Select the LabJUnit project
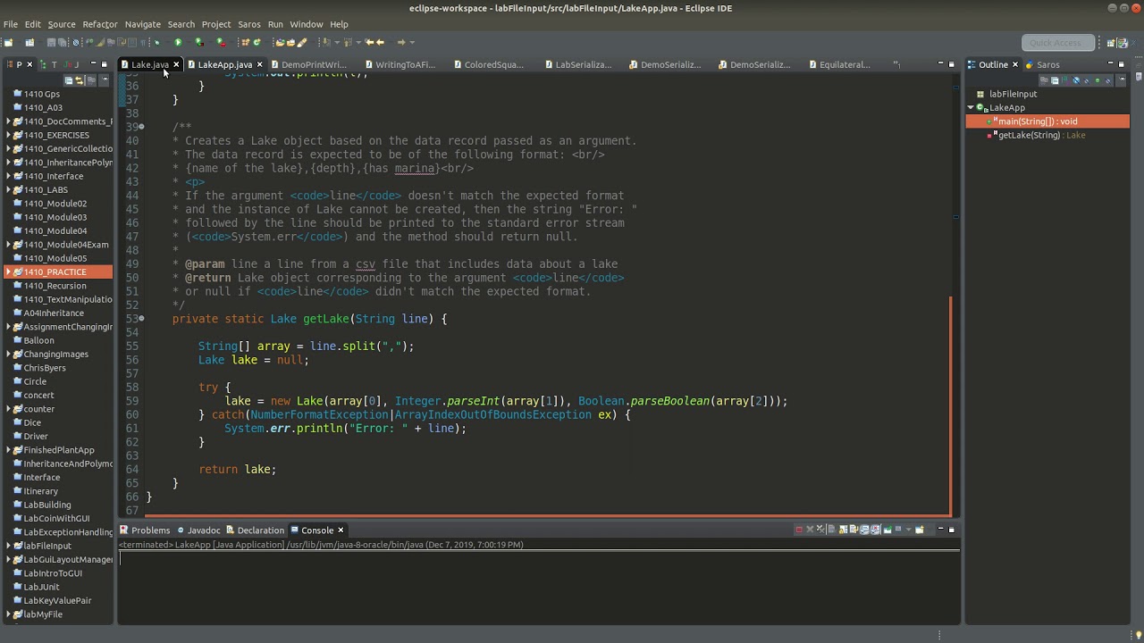Screen dimensions: 1144x643 point(41,587)
